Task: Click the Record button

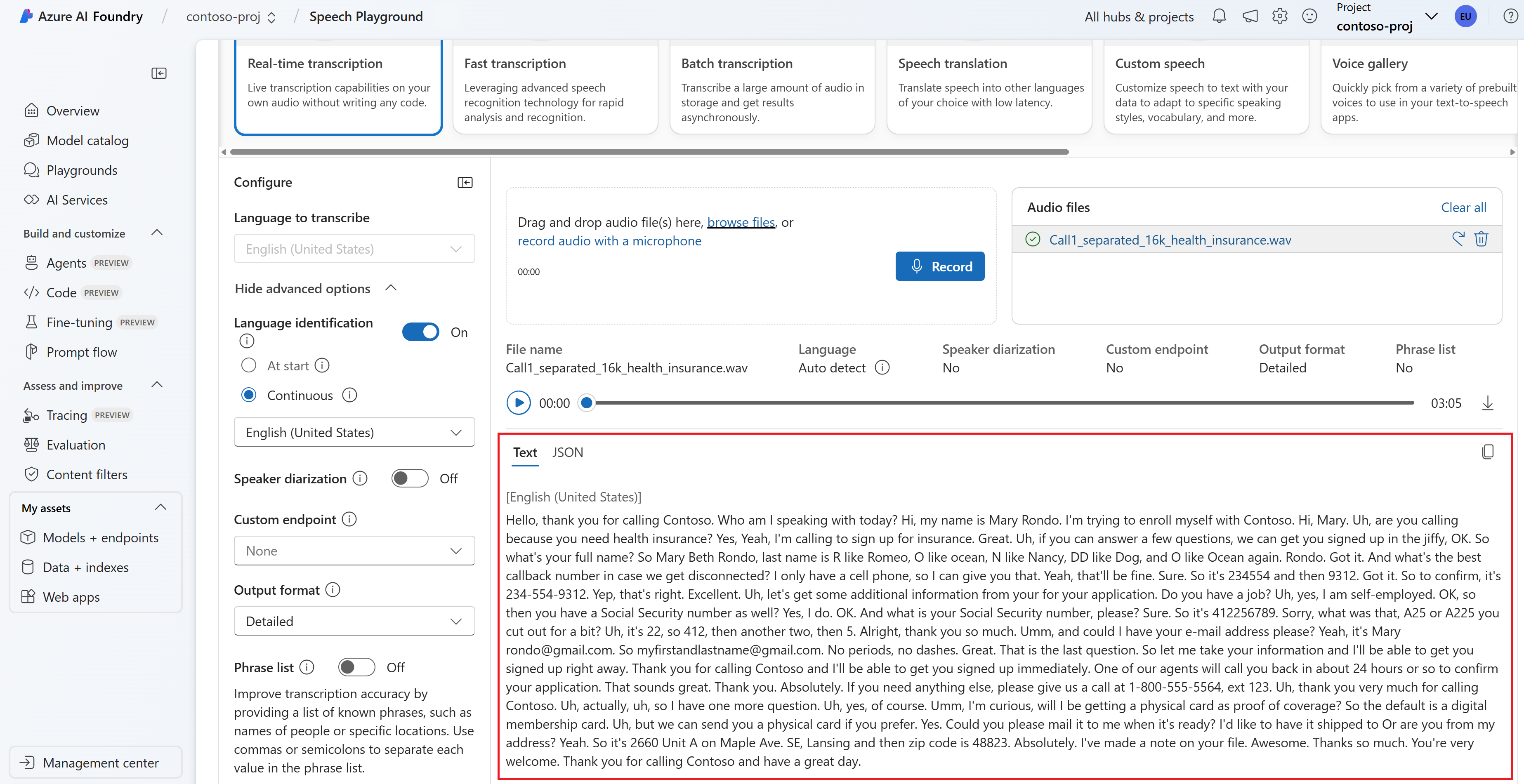Action: tap(939, 266)
